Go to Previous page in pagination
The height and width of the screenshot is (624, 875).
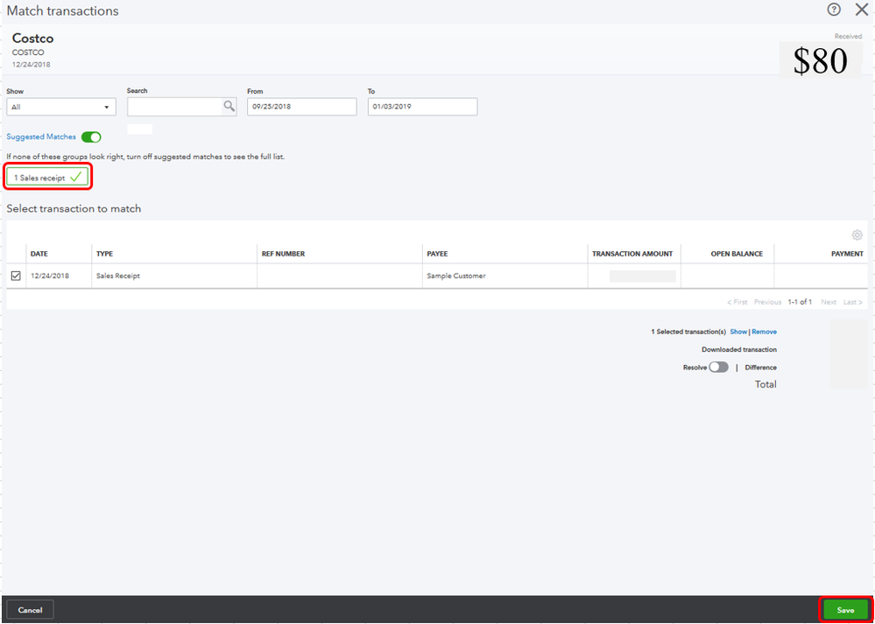click(767, 302)
